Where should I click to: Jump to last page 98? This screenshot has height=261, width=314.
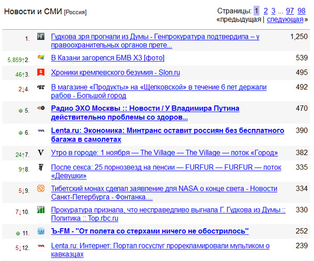point(301,10)
